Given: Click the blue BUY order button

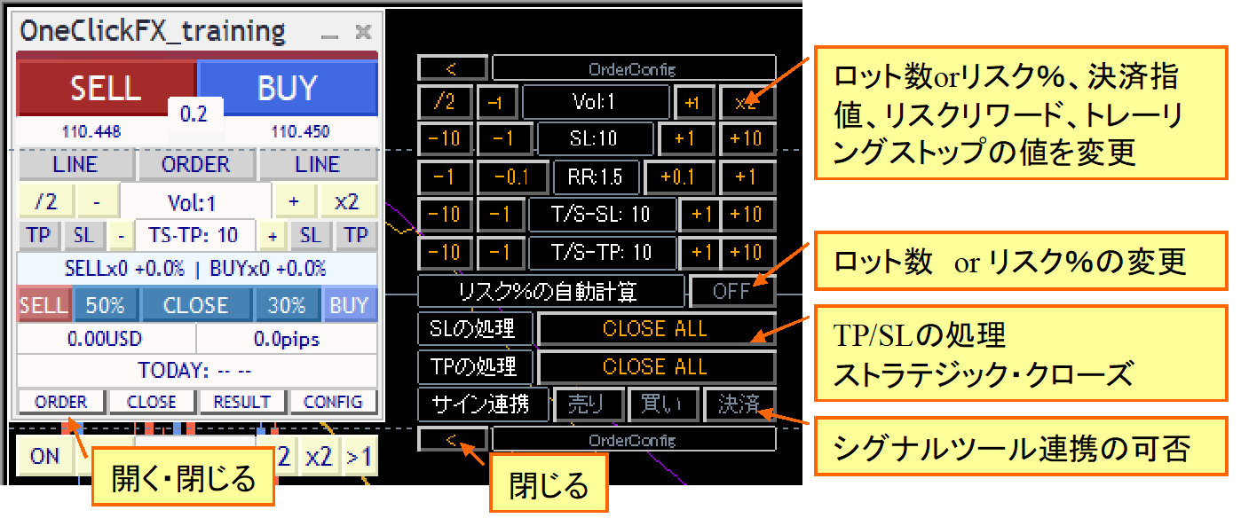Looking at the screenshot, I should tap(287, 88).
